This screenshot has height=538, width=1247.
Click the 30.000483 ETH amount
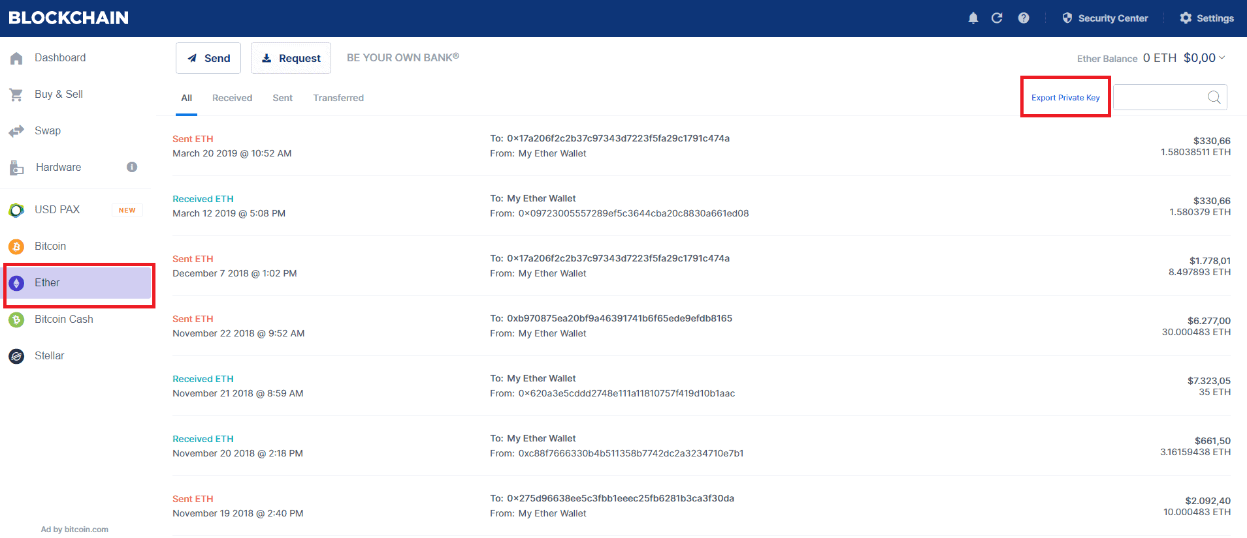coord(1196,332)
